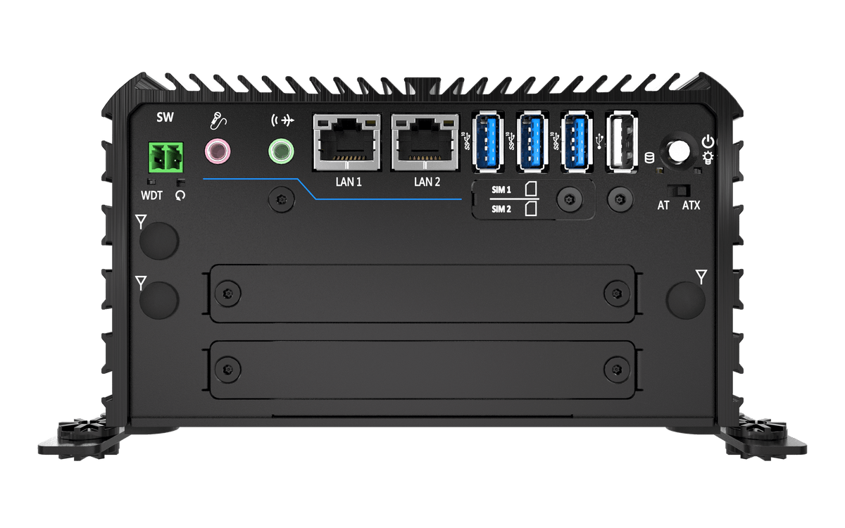Click the LAN 2 text label
Screen dimensions: 845x528
click(427, 182)
